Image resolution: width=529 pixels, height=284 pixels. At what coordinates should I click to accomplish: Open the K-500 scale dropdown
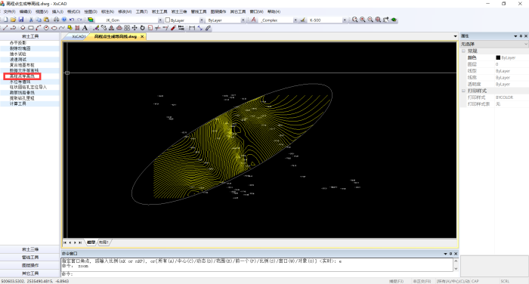pyautogui.click(x=345, y=20)
